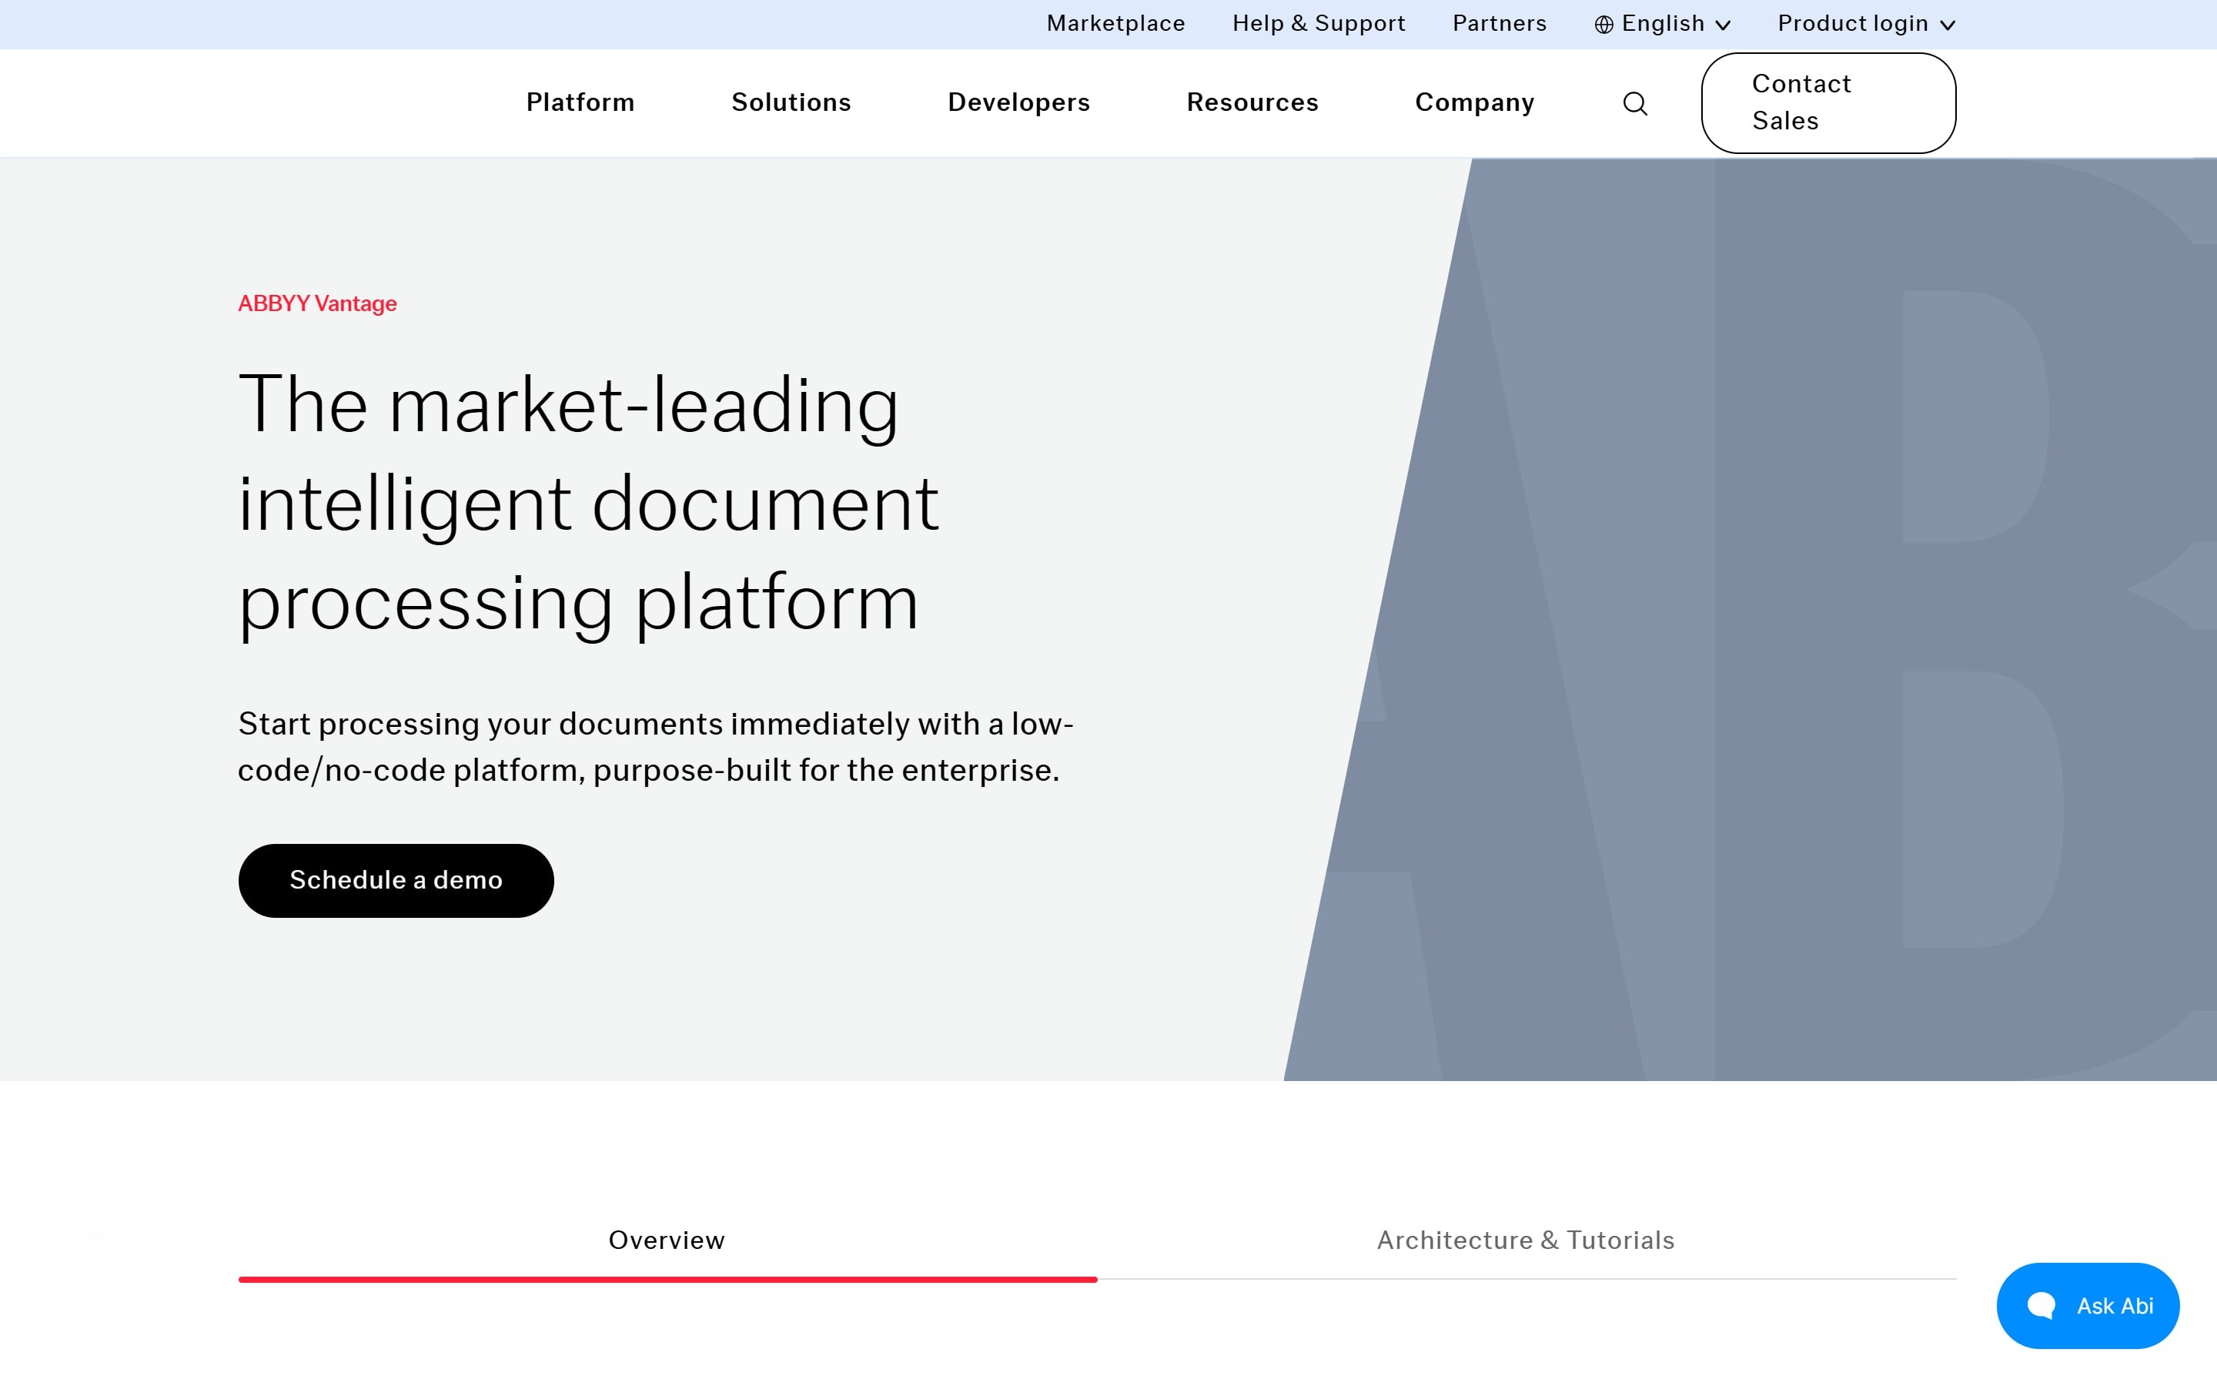
Task: Click the Contact Sales button
Action: pos(1827,102)
